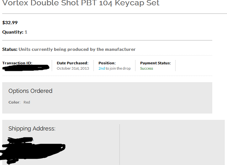Click the blacked-out transaction ID value

26,68
